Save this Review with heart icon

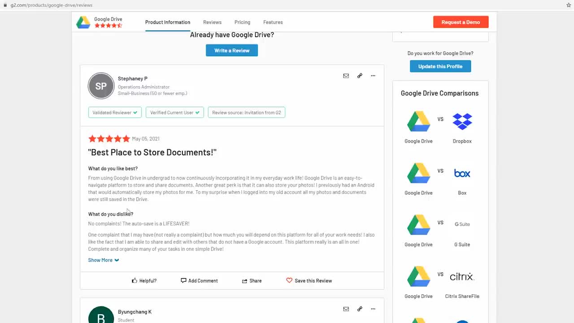coord(309,281)
